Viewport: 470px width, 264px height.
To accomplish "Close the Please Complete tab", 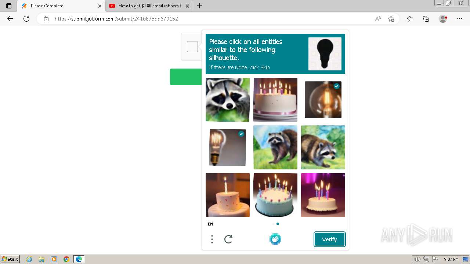I will (100, 6).
